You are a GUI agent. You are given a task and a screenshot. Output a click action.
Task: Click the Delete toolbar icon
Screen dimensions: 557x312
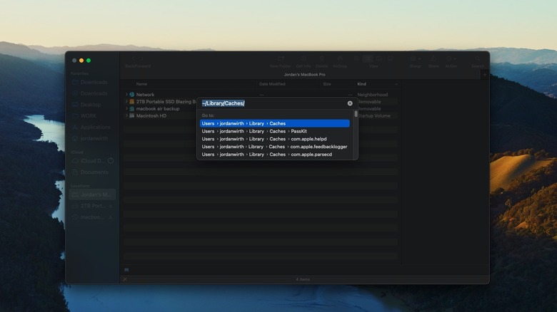tap(322, 60)
